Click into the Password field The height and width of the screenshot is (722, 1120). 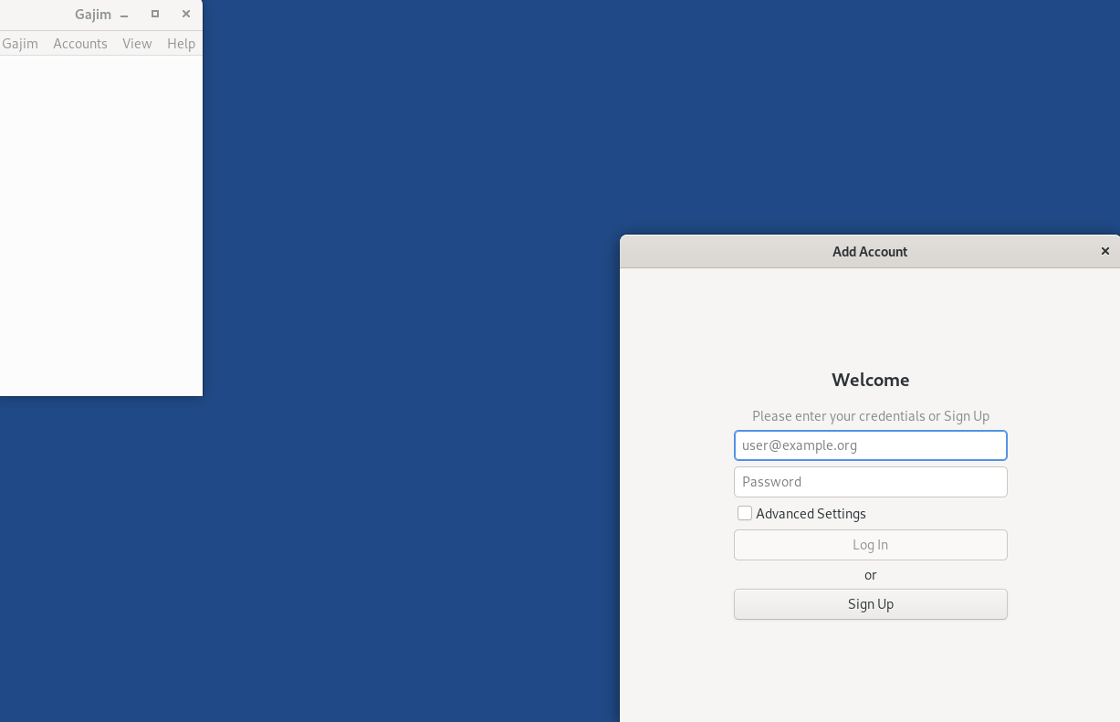[870, 482]
